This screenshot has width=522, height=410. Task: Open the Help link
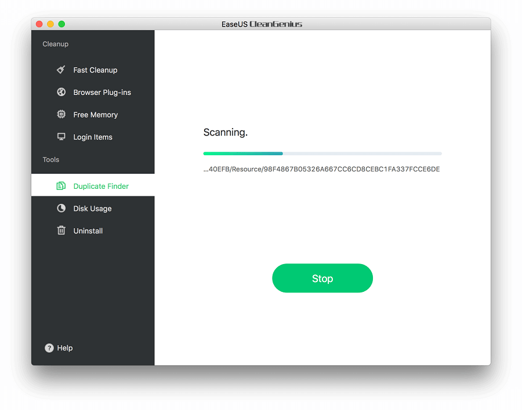tap(59, 348)
